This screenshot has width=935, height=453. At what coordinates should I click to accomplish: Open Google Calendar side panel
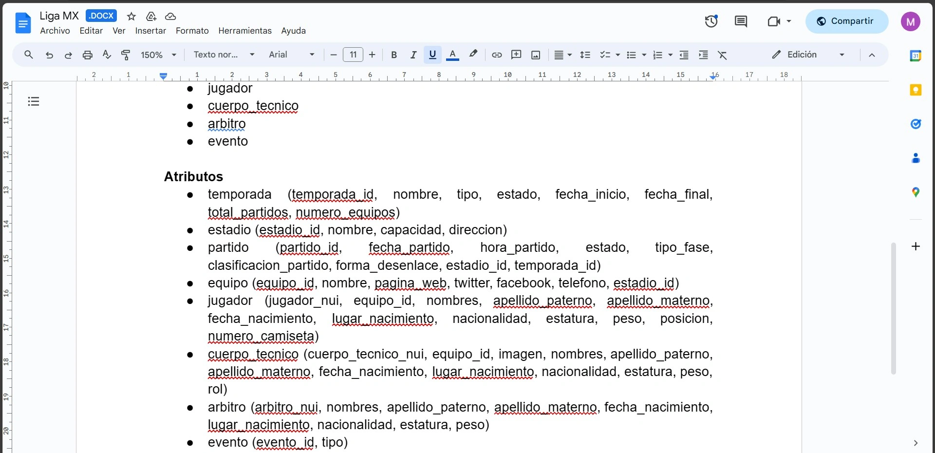click(916, 56)
